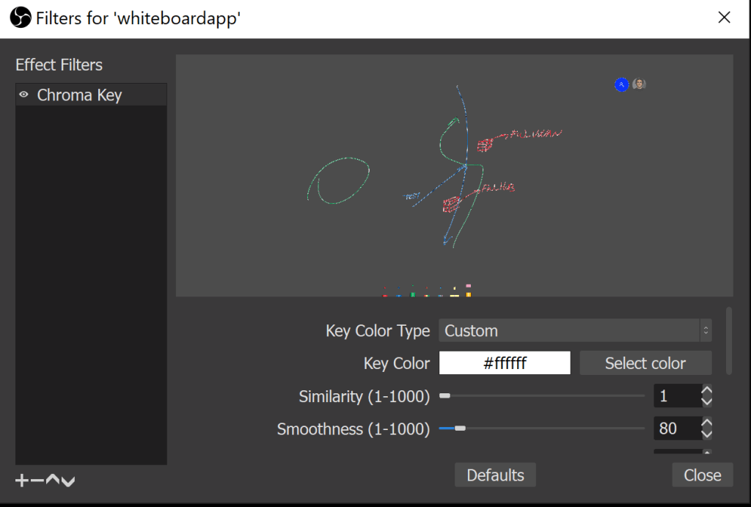The height and width of the screenshot is (507, 751).
Task: Click the Close button at bottom right
Action: point(702,475)
